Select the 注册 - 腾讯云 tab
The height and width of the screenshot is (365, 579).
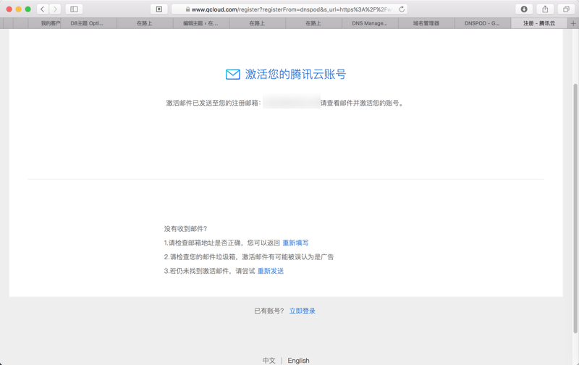tap(539, 23)
